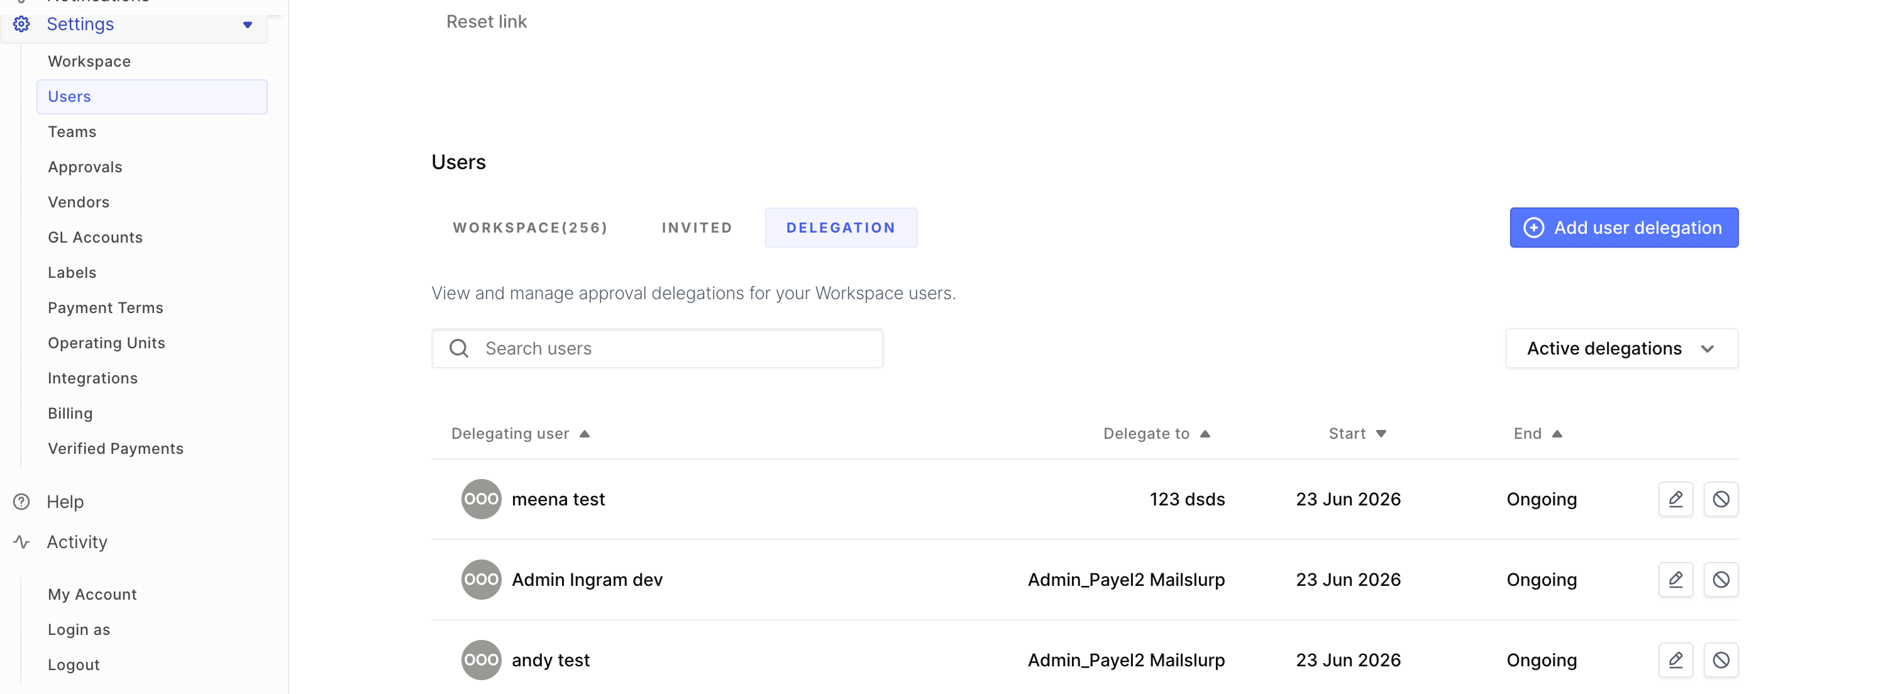The width and height of the screenshot is (1881, 694).
Task: Click Login as
Action: 79,630
